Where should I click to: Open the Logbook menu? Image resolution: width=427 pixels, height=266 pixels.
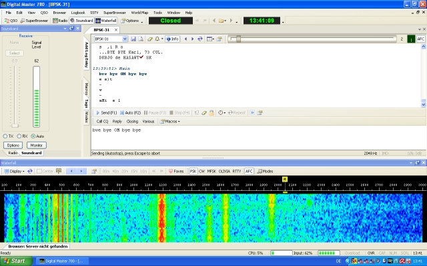[78, 12]
